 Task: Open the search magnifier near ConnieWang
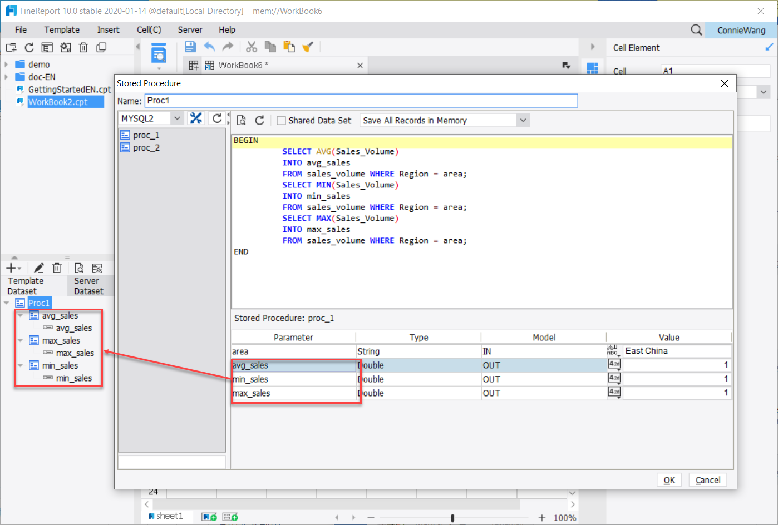[696, 30]
